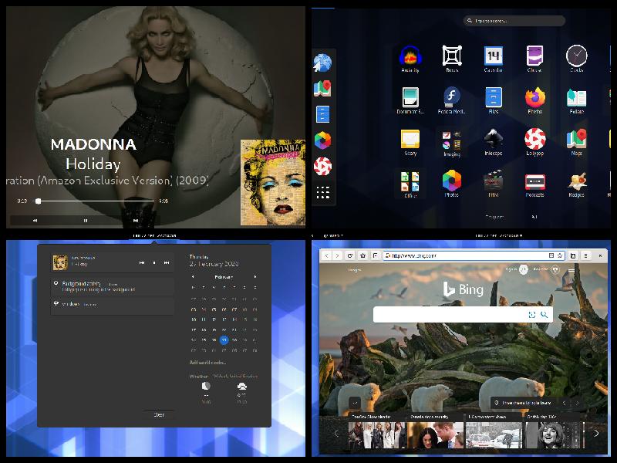The width and height of the screenshot is (617, 463).
Task: Skip to previous track in Lollypop player
Action: click(x=35, y=221)
